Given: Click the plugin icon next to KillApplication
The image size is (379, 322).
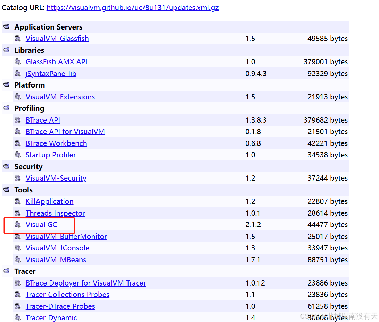Looking at the screenshot, I should [x=18, y=201].
